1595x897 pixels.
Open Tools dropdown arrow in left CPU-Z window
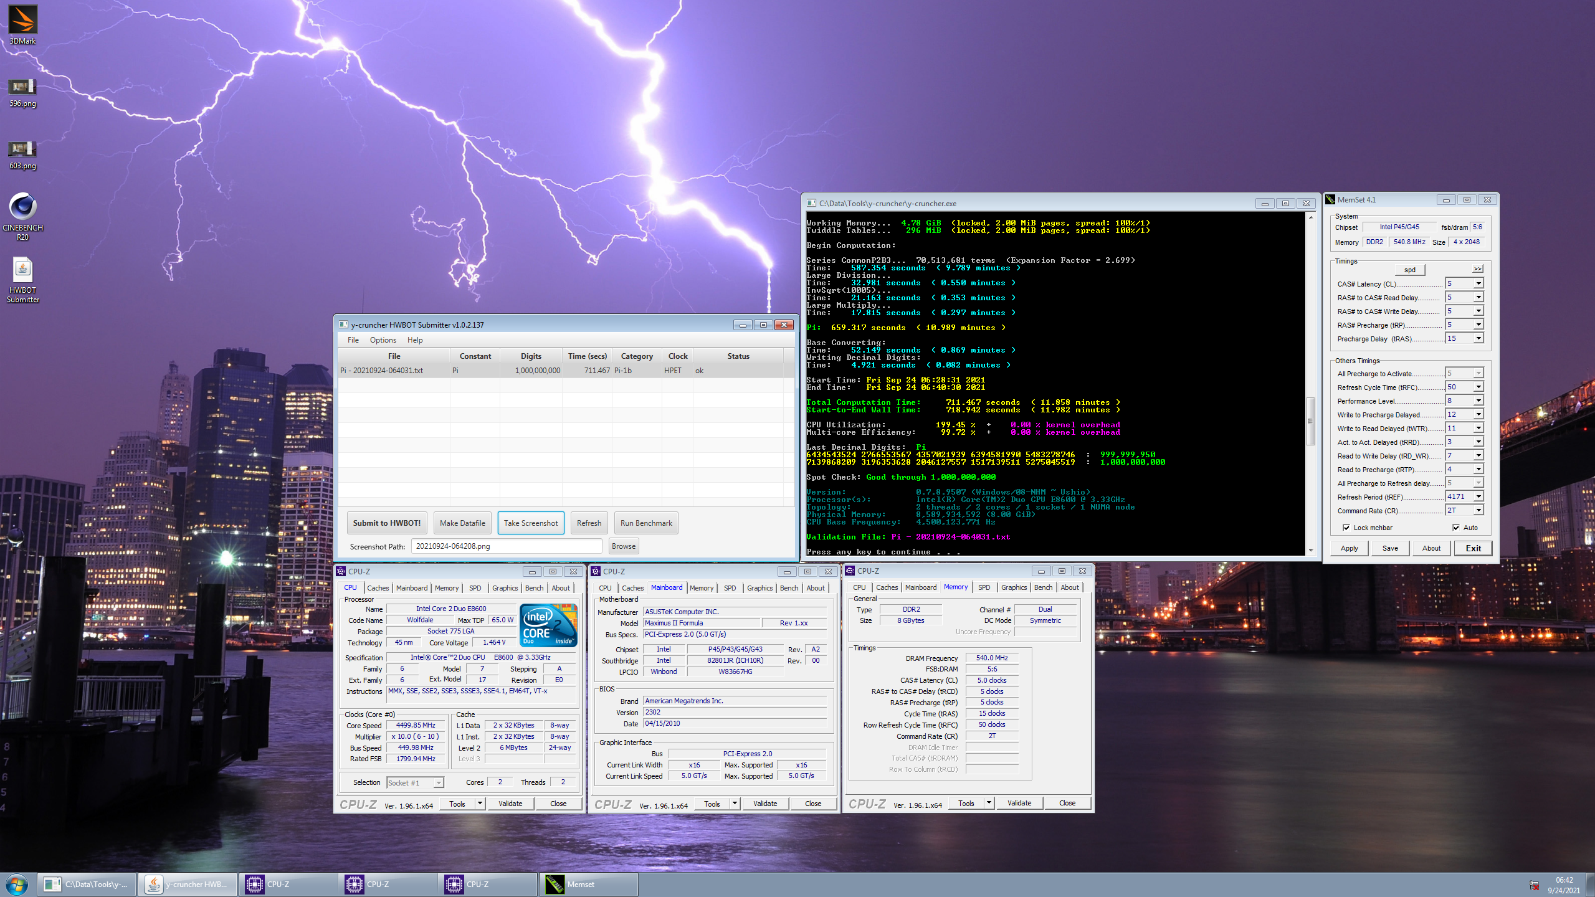coord(480,804)
